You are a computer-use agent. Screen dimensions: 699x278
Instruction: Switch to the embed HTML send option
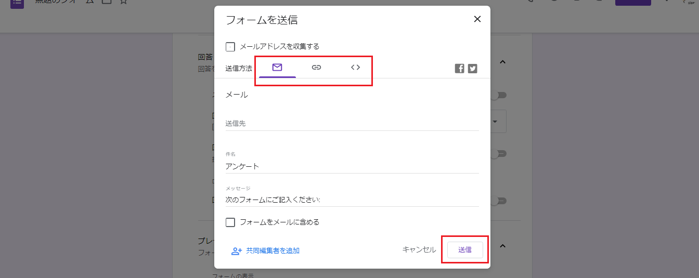355,68
